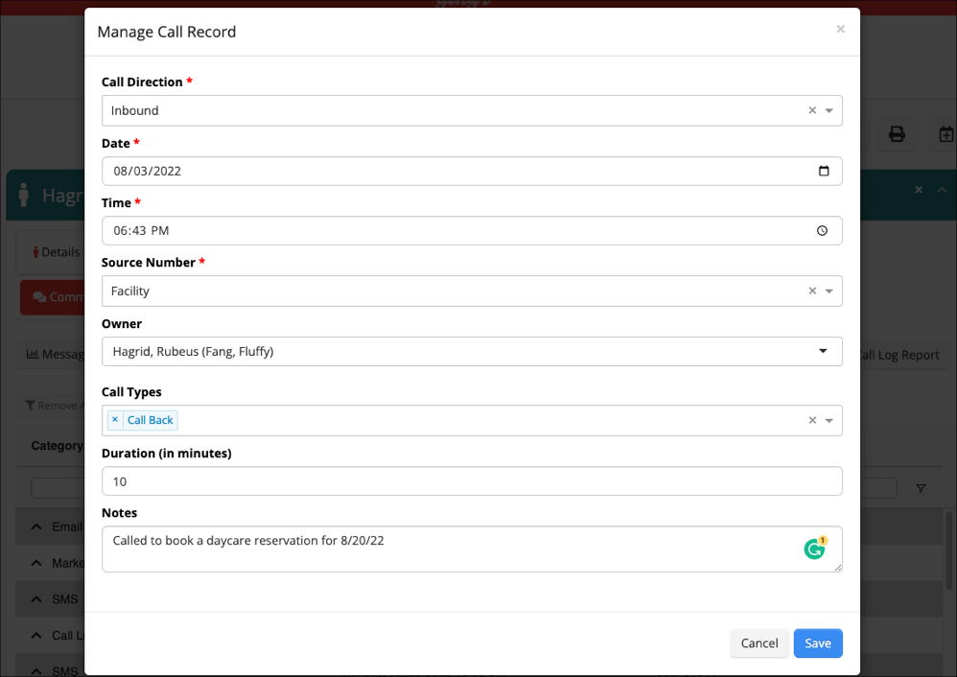Screen dimensions: 957x677
Task: Clear the Inbound call direction selection
Action: (812, 110)
